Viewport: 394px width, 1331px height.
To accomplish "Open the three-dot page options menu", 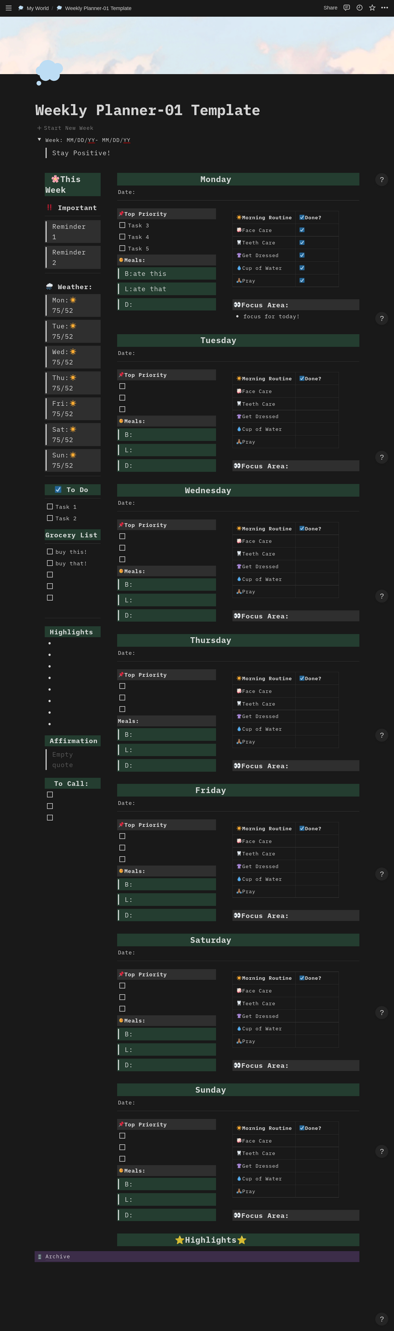I will tap(384, 8).
